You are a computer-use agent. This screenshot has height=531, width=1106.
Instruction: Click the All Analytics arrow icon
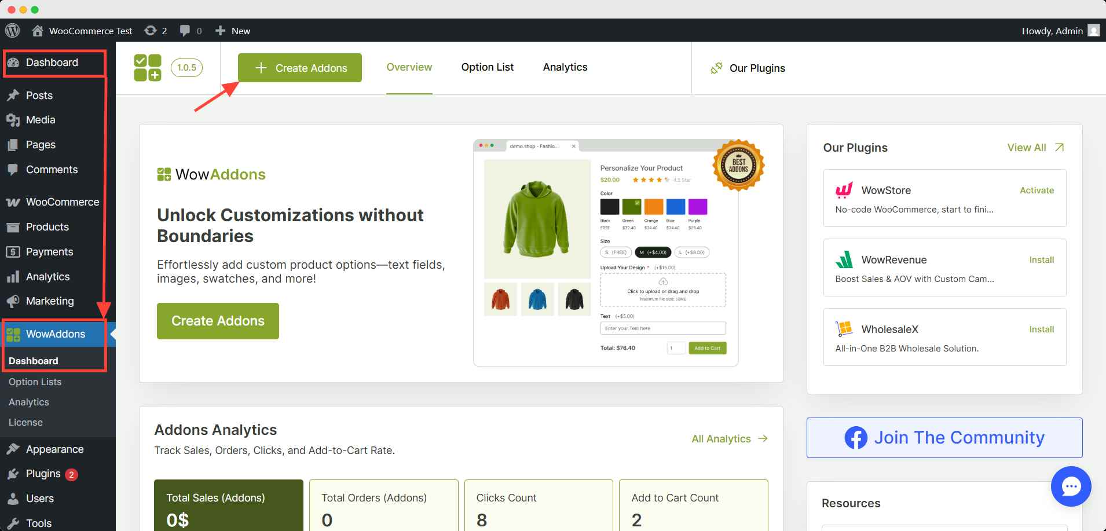point(763,438)
